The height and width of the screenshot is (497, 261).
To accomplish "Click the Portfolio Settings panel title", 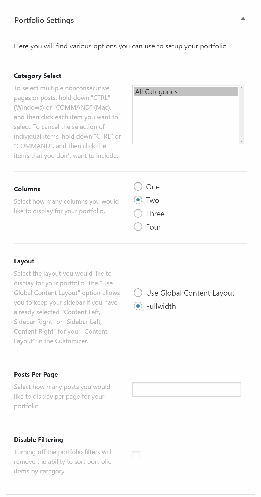I will tap(44, 20).
